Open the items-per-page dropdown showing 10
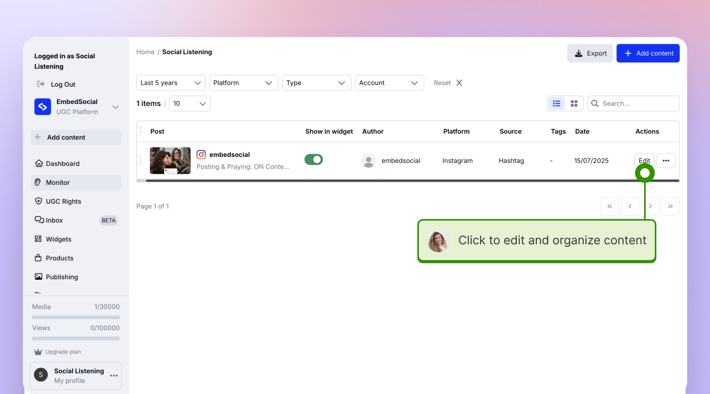710x394 pixels. [190, 104]
